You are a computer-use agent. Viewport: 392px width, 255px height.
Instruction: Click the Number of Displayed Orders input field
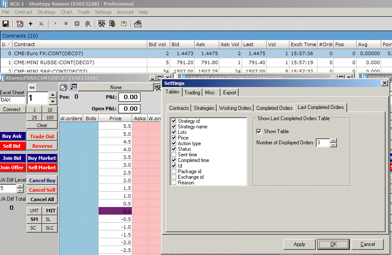pyautogui.click(x=323, y=143)
